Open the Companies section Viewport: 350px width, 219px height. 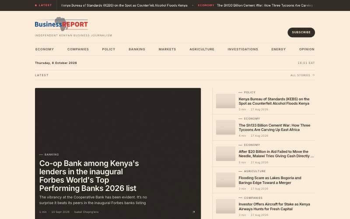(x=78, y=49)
